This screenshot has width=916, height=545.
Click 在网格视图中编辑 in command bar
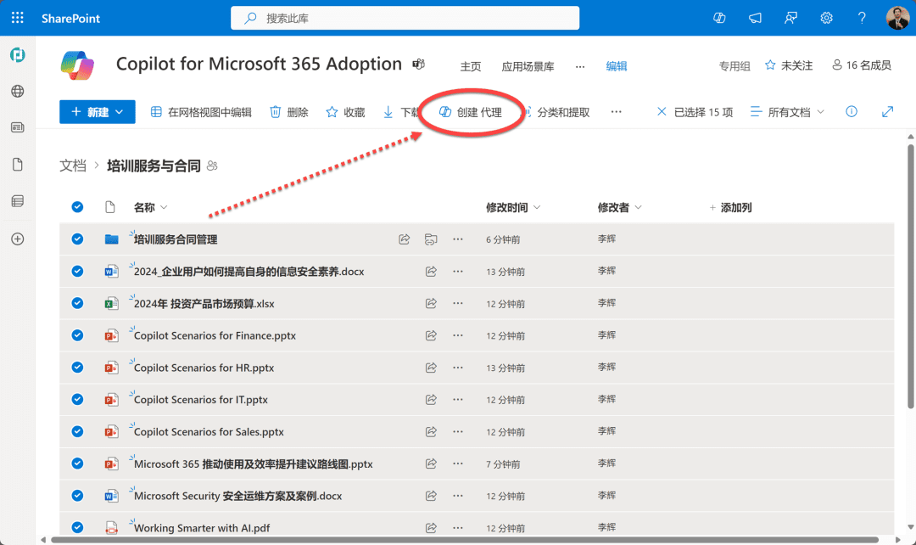pos(201,112)
